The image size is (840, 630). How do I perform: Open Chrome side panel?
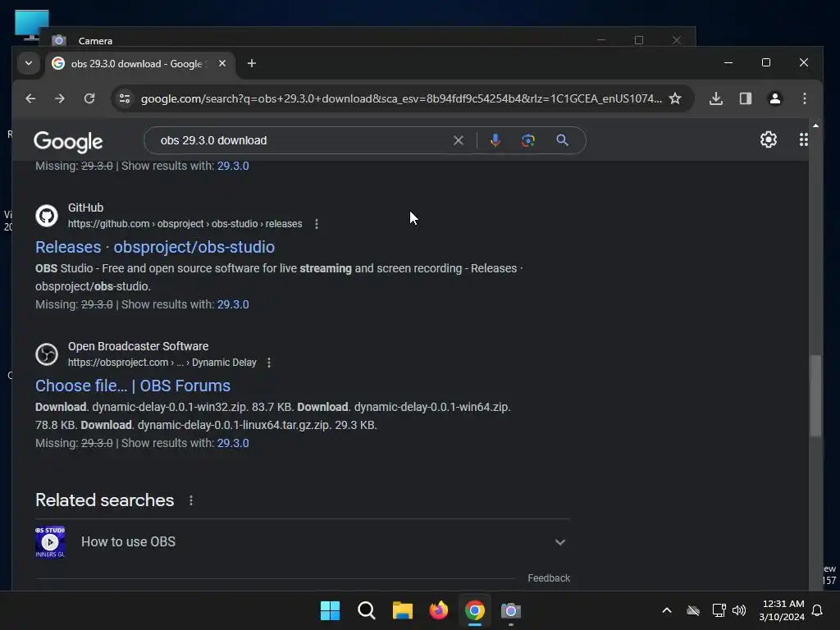click(746, 98)
